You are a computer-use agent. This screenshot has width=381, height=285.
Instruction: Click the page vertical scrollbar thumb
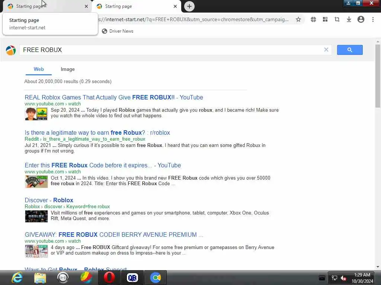click(x=378, y=76)
